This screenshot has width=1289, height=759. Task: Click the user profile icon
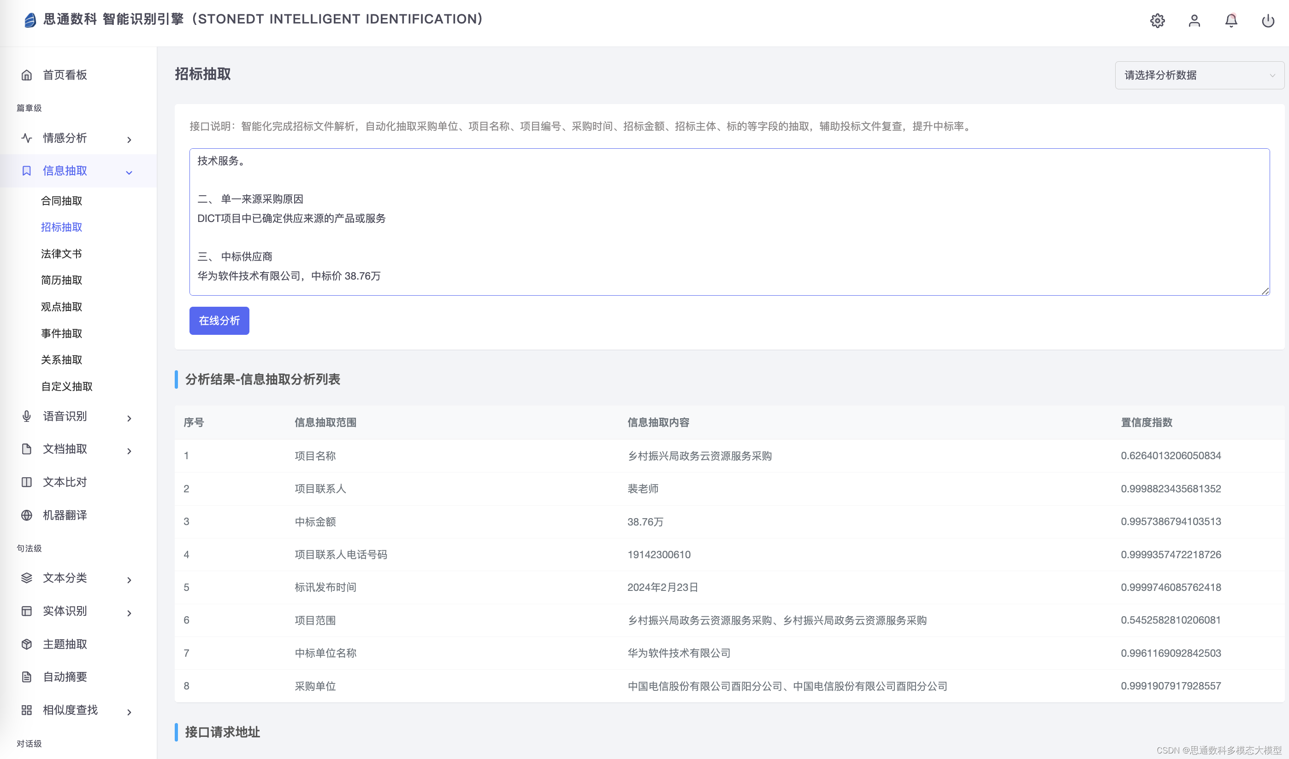(x=1194, y=20)
